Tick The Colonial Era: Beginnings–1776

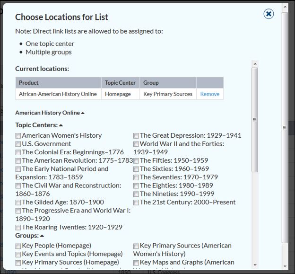pyautogui.click(x=18, y=152)
